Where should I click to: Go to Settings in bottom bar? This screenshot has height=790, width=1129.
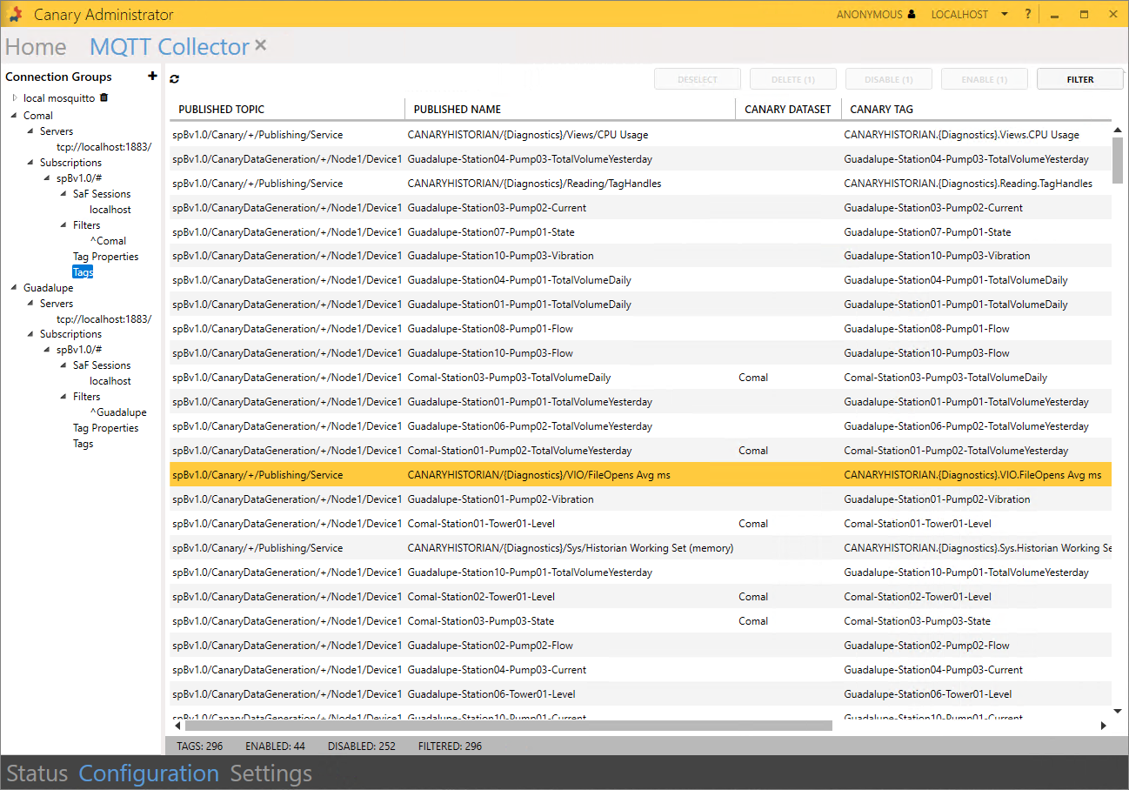click(271, 773)
